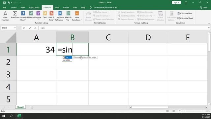Click row 2 header
The height and width of the screenshot is (119, 211).
tap(8, 62)
